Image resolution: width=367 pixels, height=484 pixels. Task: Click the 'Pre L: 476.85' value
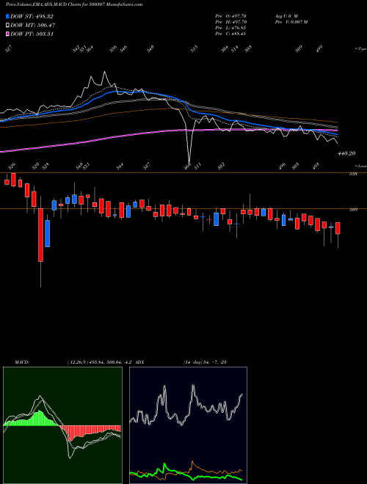click(x=230, y=28)
